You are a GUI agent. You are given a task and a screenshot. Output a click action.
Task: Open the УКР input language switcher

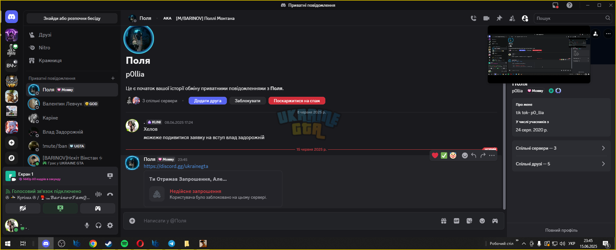tap(572, 244)
